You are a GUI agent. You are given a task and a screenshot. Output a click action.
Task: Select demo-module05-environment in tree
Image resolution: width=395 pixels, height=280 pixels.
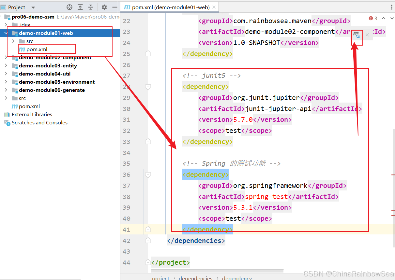tap(57, 82)
